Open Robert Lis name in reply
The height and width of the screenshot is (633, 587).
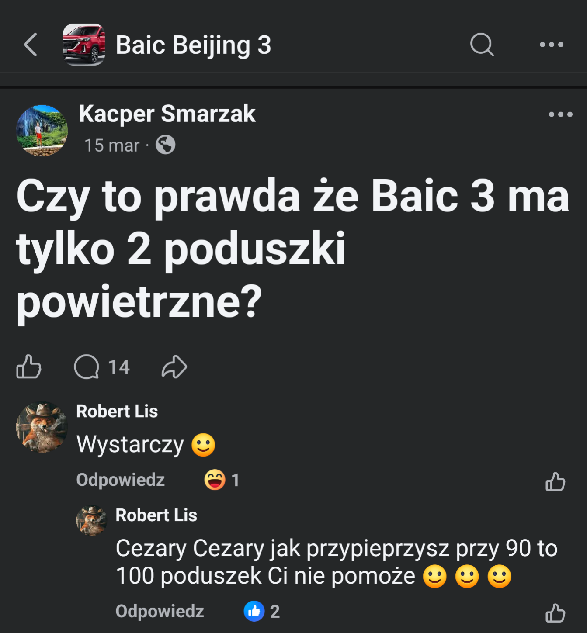(x=156, y=515)
